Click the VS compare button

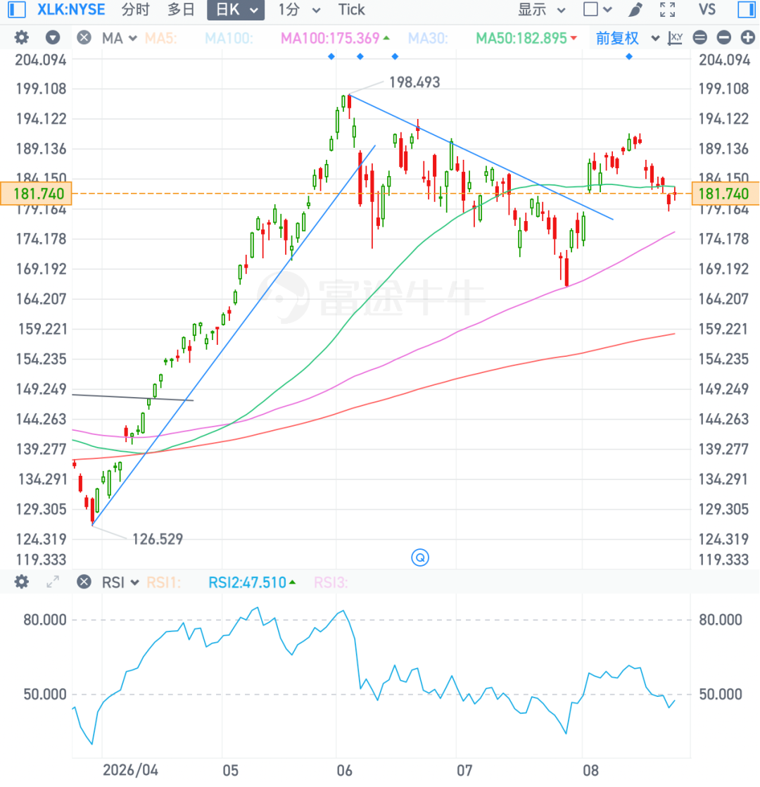(x=707, y=10)
